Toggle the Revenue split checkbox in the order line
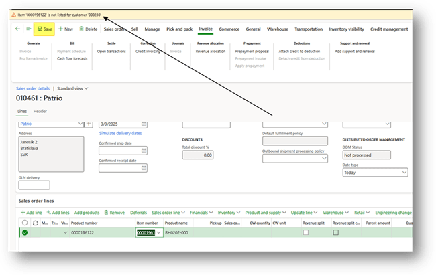The image size is (436, 275). (x=306, y=232)
